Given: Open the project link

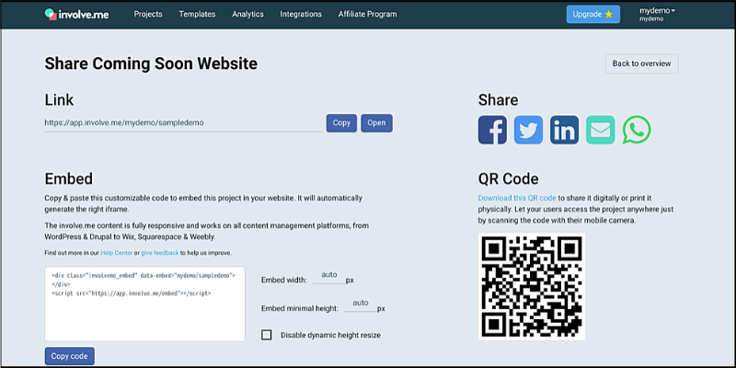Looking at the screenshot, I should [x=376, y=123].
